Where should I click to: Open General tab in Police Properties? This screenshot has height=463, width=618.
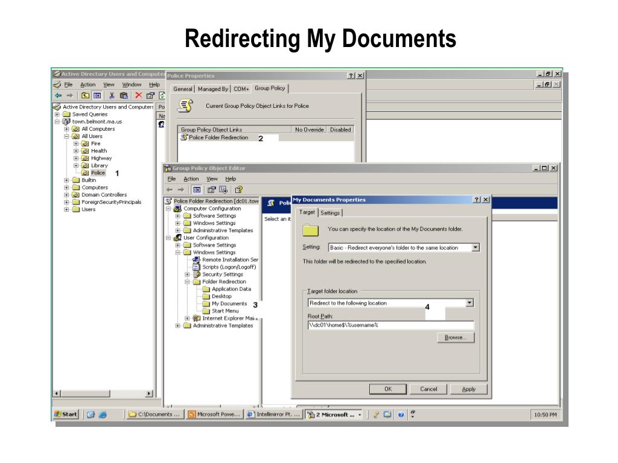(x=183, y=89)
